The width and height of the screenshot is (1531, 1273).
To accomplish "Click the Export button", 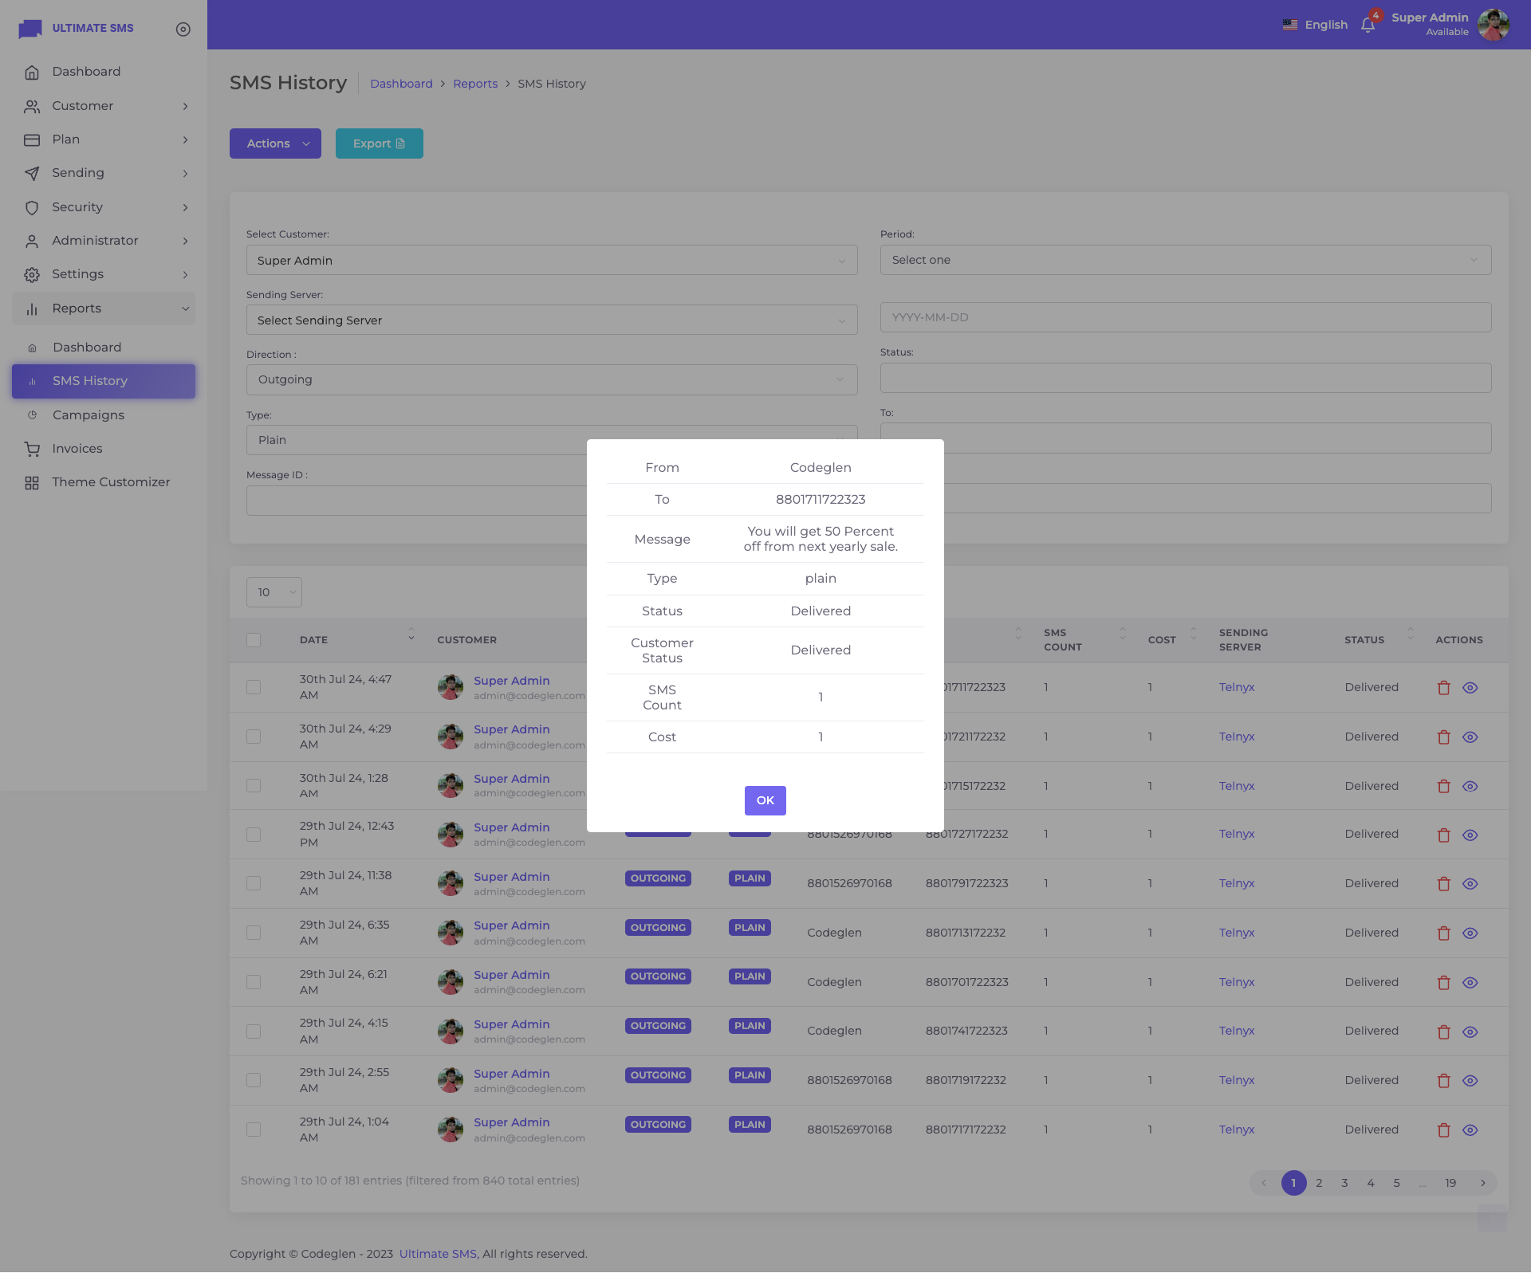I will tap(379, 143).
